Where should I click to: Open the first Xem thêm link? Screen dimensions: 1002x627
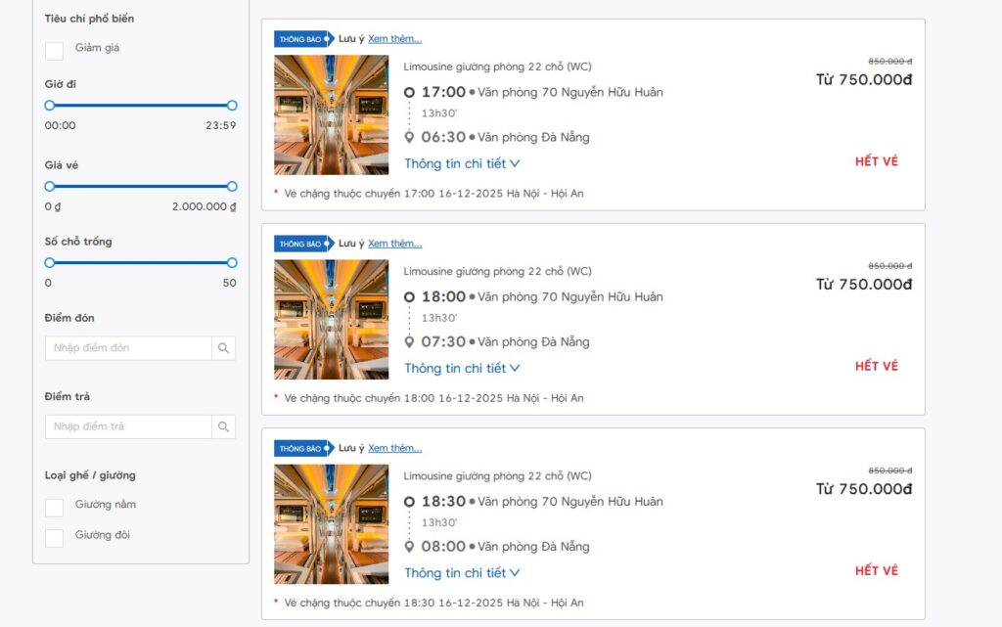point(394,37)
